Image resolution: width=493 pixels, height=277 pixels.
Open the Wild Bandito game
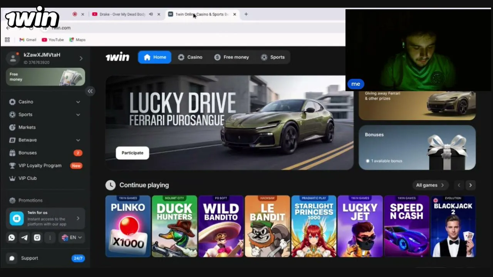pyautogui.click(x=221, y=226)
